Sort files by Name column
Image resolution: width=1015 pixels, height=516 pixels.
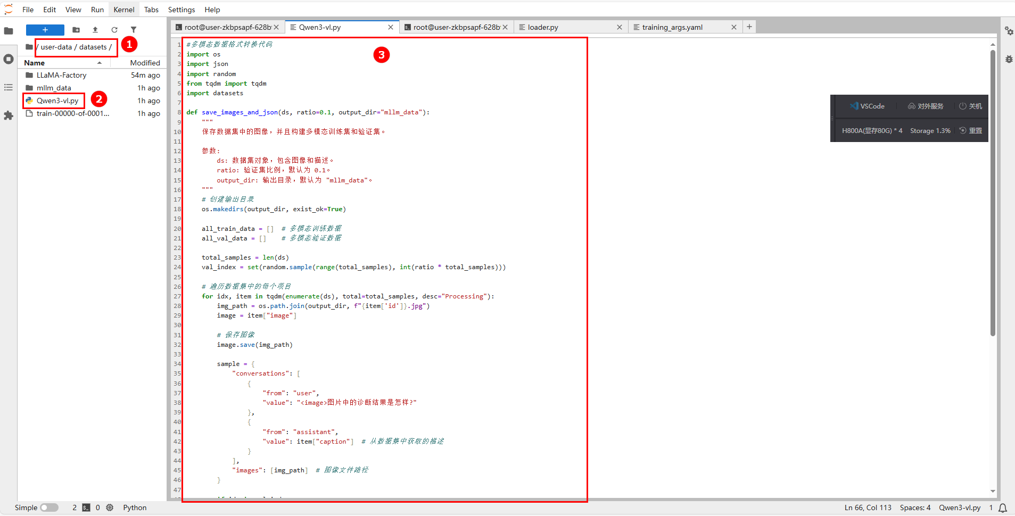tap(35, 63)
